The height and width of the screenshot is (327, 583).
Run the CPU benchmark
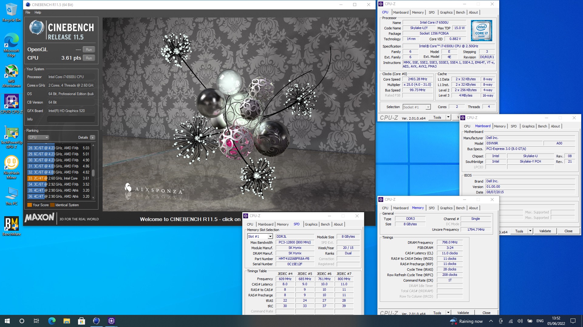click(89, 58)
